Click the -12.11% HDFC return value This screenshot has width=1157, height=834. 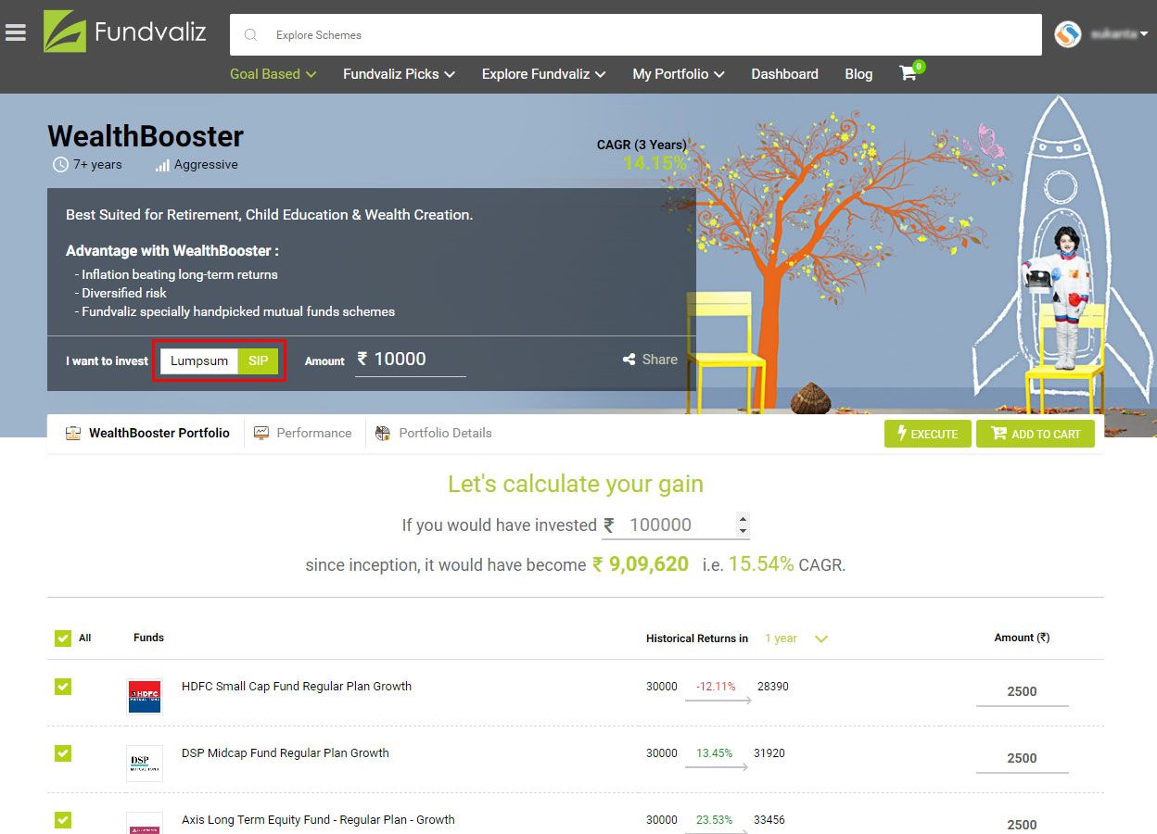[x=716, y=687]
